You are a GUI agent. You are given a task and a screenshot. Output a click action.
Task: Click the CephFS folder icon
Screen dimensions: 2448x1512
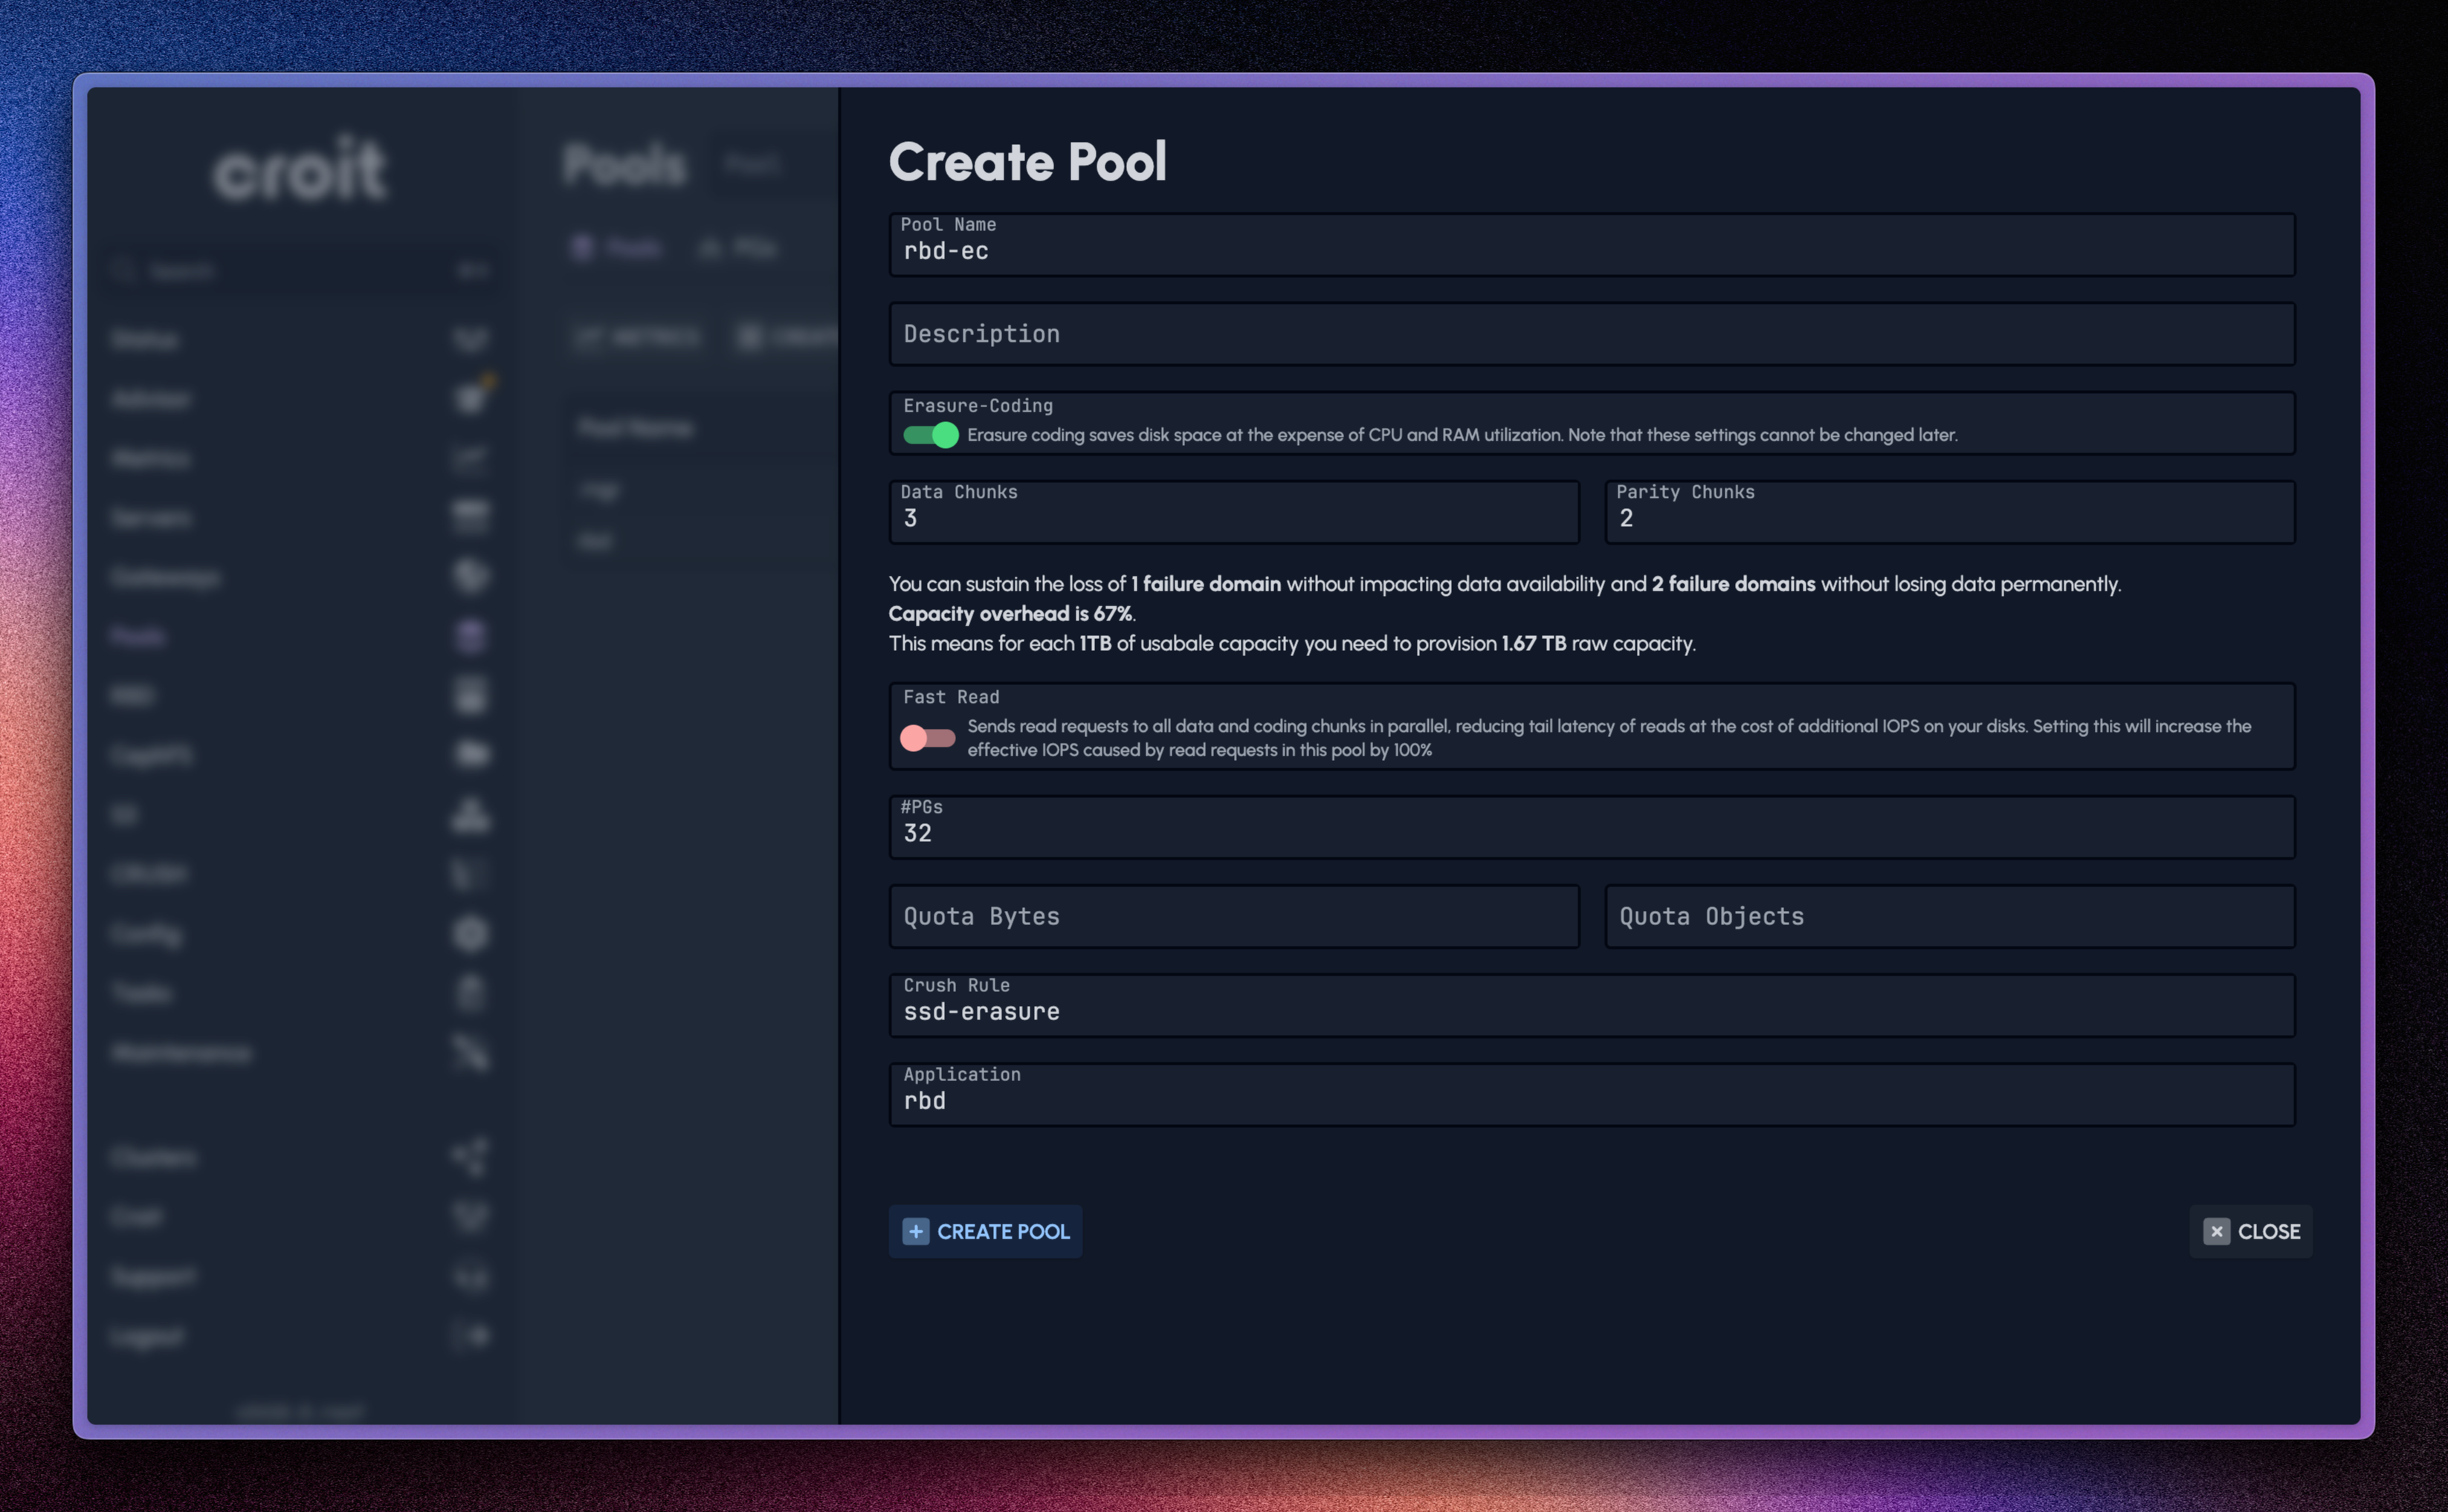pyautogui.click(x=472, y=754)
